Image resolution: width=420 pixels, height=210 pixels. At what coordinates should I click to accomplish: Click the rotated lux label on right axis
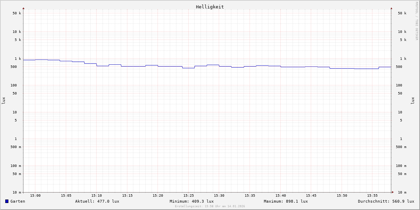click(x=413, y=100)
